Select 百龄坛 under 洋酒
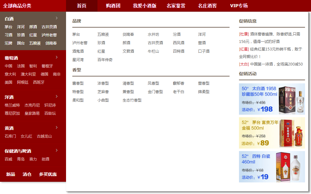Screen dimensions: 311x194 [x=50, y=113]
